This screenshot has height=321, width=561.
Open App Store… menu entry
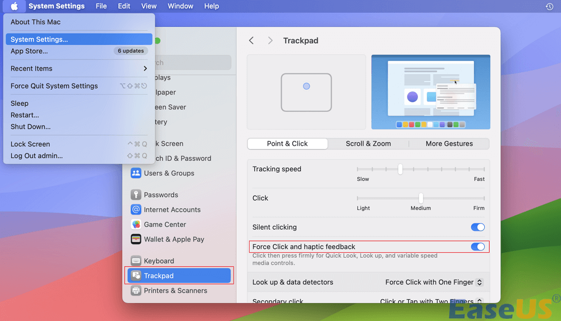[x=79, y=51]
